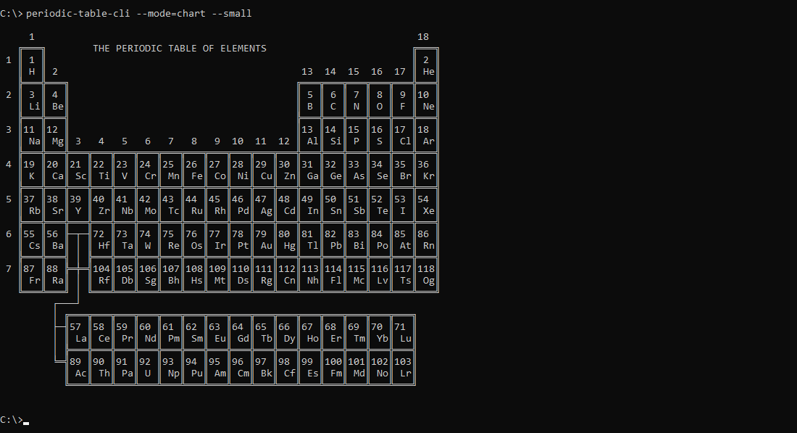Click the Neon (Ne) tile
This screenshot has height=433, width=797.
tap(427, 100)
